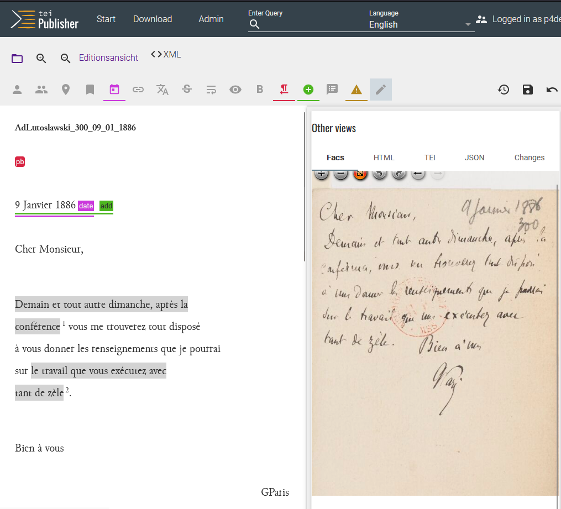Switch to the TEI tab
Image resolution: width=561 pixels, height=509 pixels.
click(x=430, y=158)
